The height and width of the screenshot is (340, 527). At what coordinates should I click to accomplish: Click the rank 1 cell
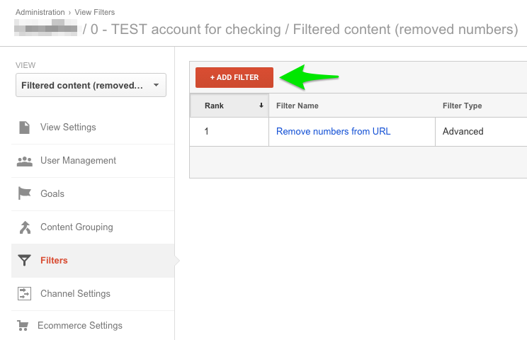click(x=229, y=131)
